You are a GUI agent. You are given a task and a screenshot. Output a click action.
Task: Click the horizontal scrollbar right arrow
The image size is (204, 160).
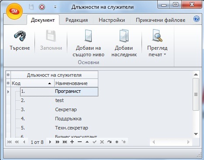click(x=188, y=142)
